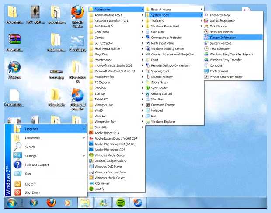271x213 pixels.
Task: Open Sync Center icon
Action: point(148,88)
